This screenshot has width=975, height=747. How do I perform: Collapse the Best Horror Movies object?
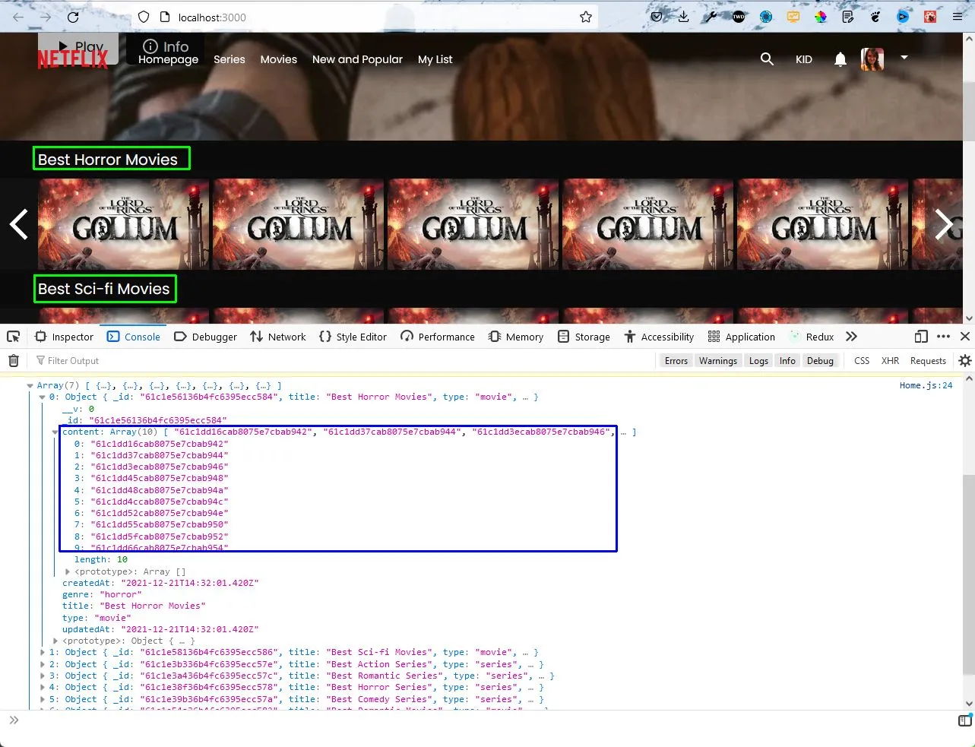click(43, 397)
